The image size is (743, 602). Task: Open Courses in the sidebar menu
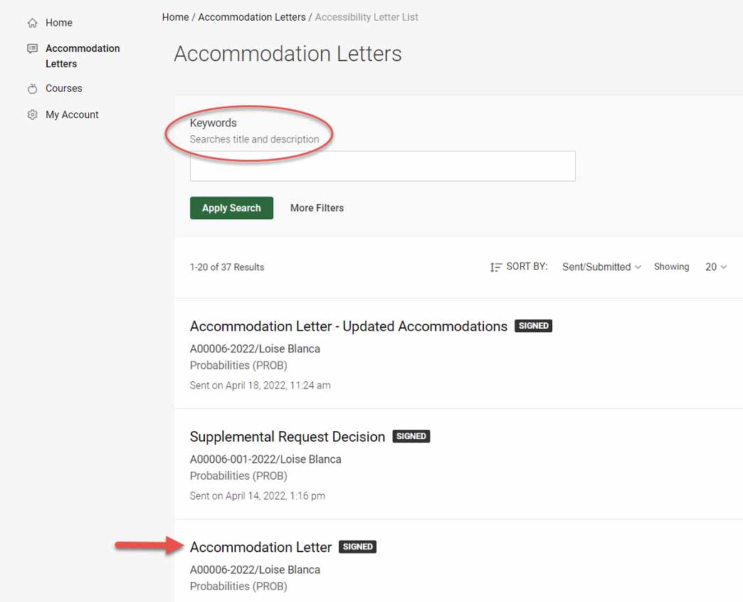(x=63, y=88)
